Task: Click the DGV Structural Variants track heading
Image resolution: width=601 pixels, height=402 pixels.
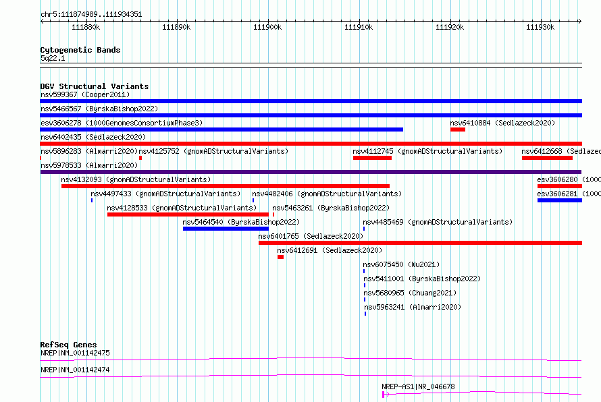Action: [x=95, y=86]
